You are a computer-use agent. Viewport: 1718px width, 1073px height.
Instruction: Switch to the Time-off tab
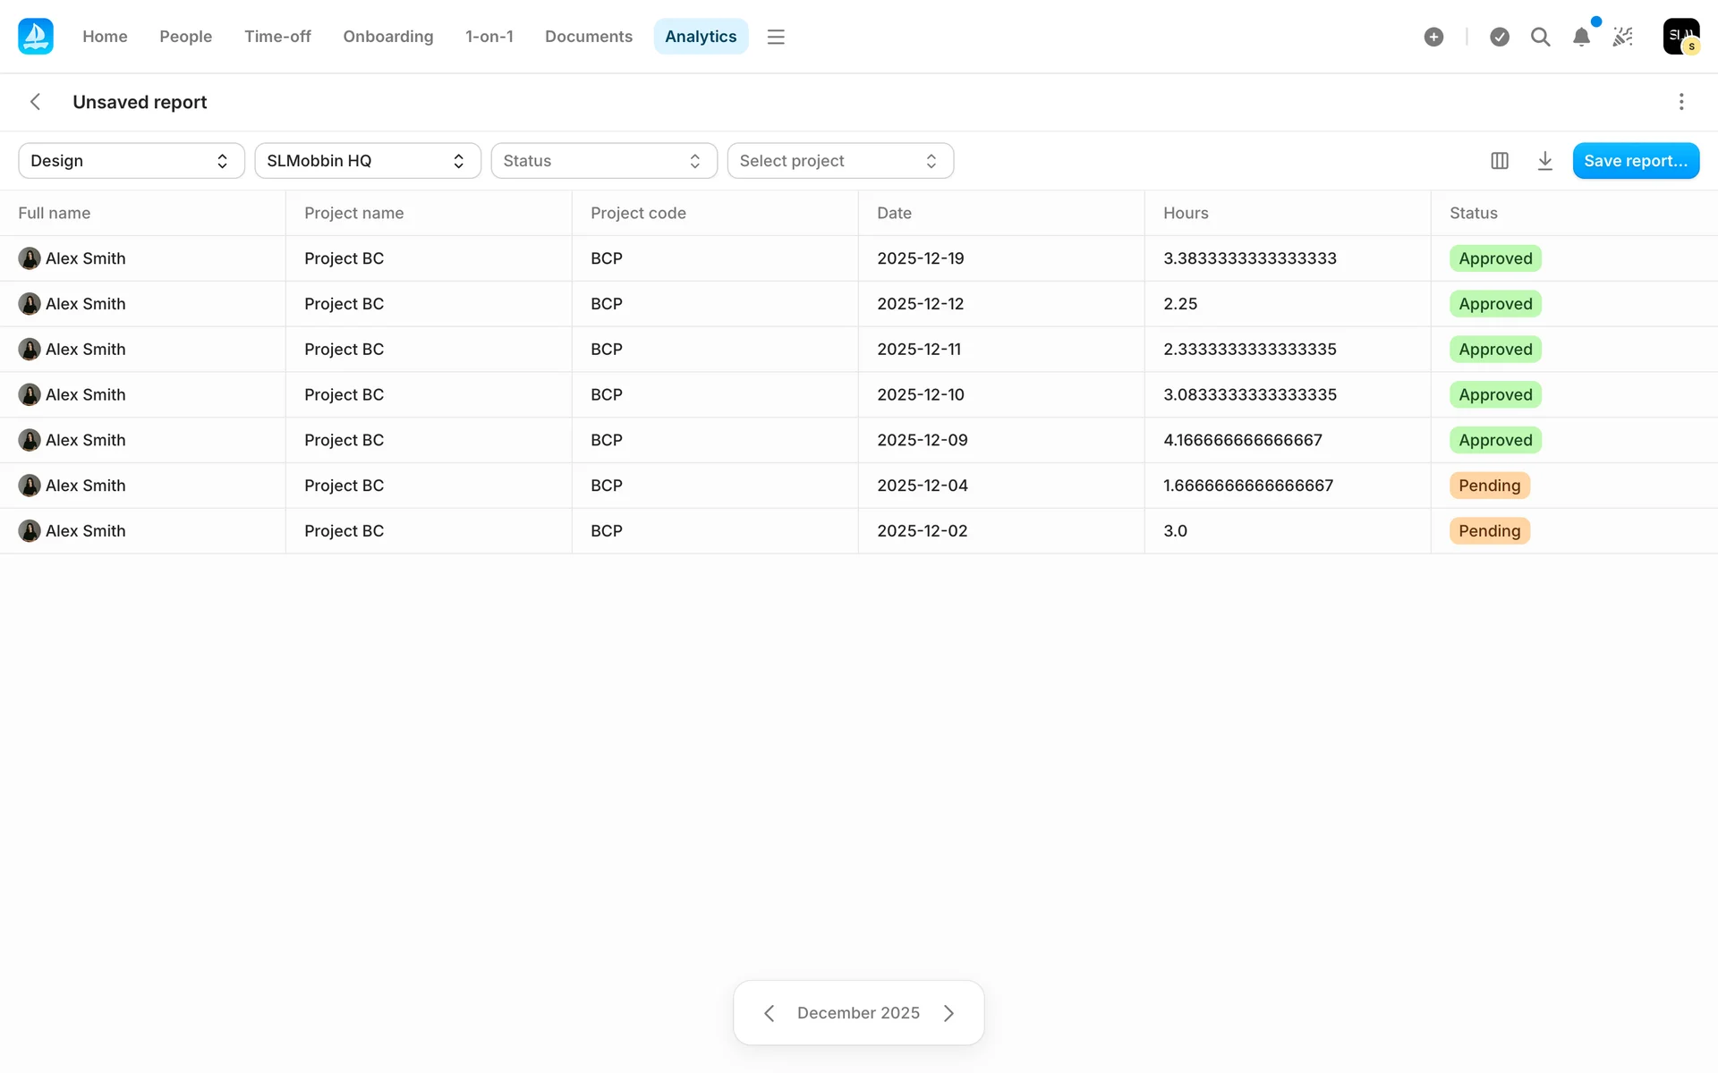pos(277,37)
